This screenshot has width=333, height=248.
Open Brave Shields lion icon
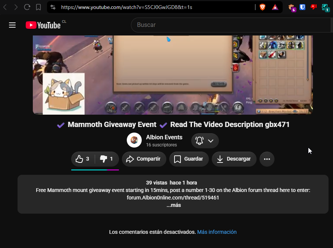(263, 7)
